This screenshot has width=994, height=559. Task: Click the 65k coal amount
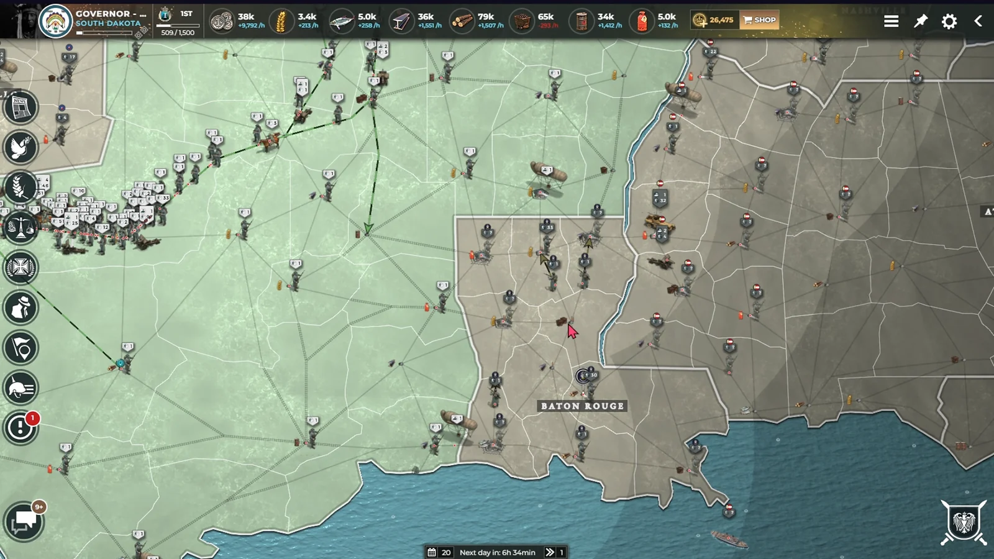click(x=545, y=17)
